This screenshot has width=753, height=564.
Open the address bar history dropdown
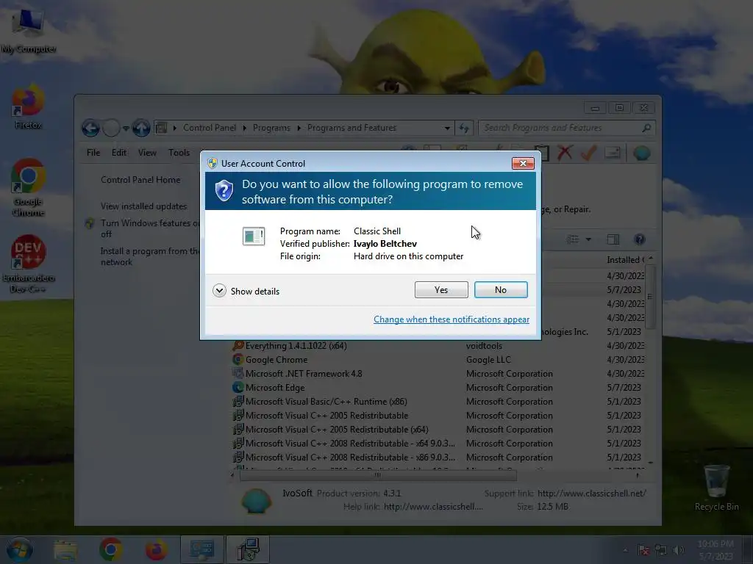click(447, 128)
